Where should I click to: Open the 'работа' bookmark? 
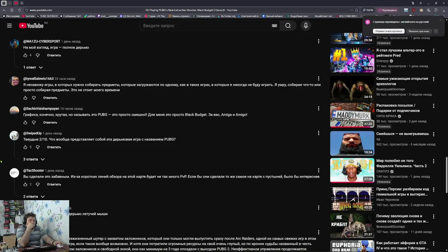[x=90, y=16]
